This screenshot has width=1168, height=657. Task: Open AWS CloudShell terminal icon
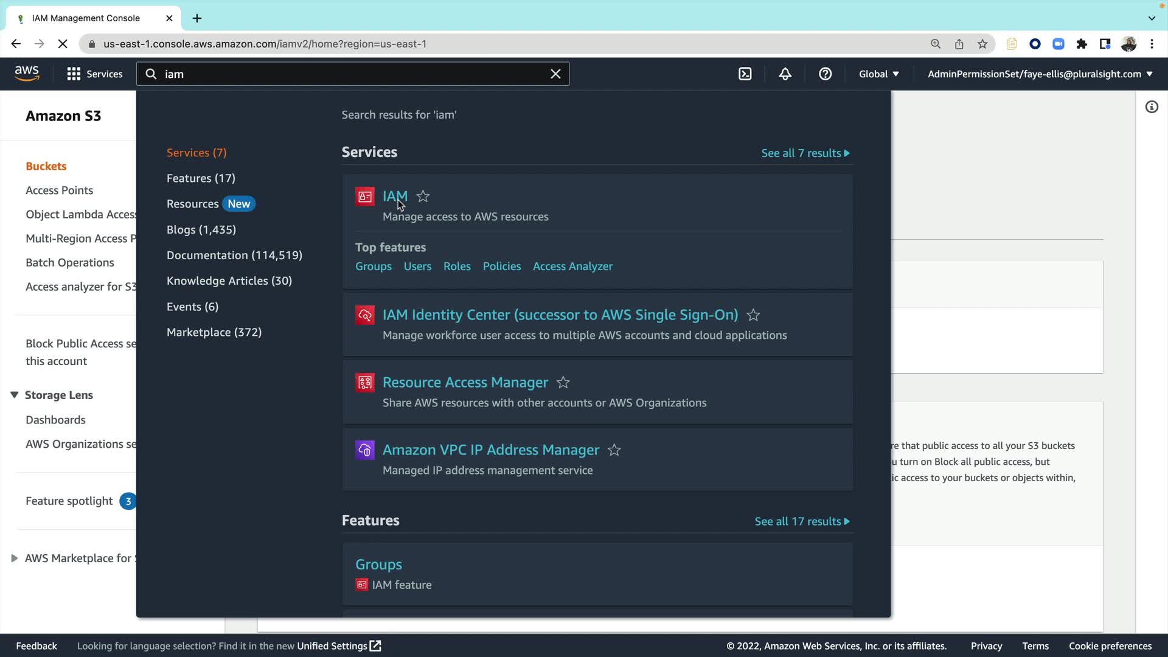pyautogui.click(x=745, y=74)
